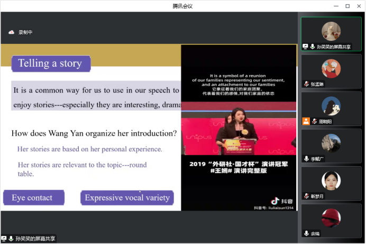Image resolution: width=366 pixels, height=244 pixels.
Task: Click screen-share icon on 孙笑笑's tile
Action: coord(305,47)
